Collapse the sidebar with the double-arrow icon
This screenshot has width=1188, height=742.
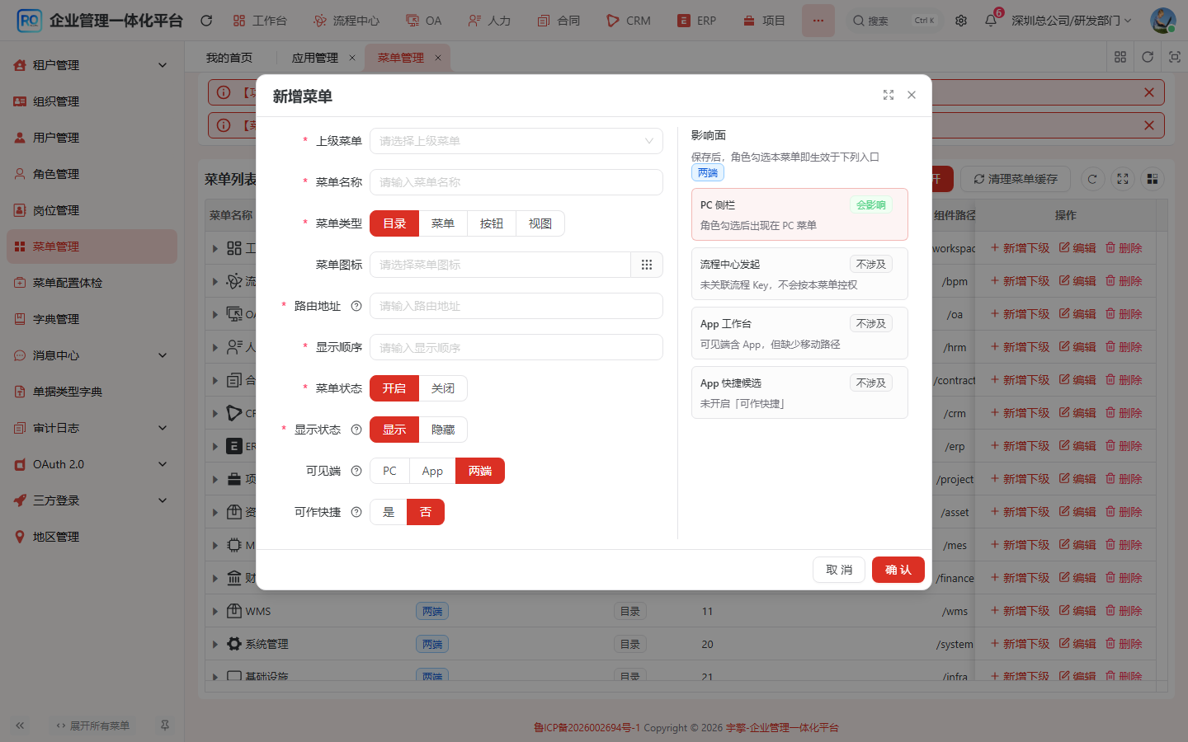(20, 726)
